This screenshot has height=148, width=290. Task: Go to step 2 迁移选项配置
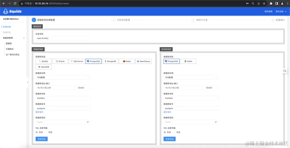coord(121,20)
